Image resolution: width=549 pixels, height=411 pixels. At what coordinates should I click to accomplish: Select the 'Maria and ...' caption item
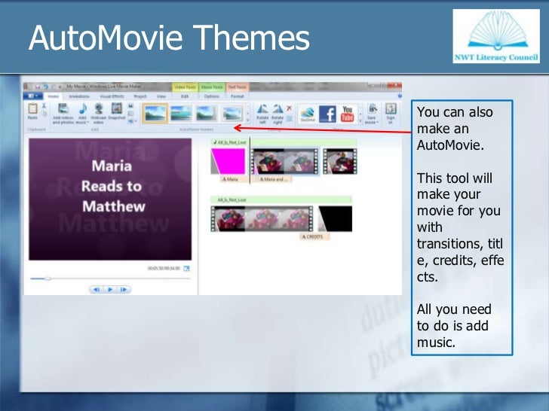tap(274, 179)
